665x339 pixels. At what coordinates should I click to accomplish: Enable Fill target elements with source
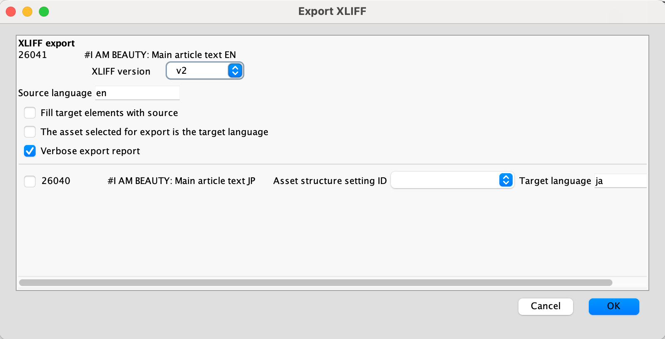(30, 113)
